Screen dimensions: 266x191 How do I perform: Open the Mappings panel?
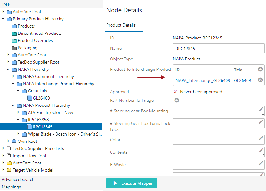(52, 187)
